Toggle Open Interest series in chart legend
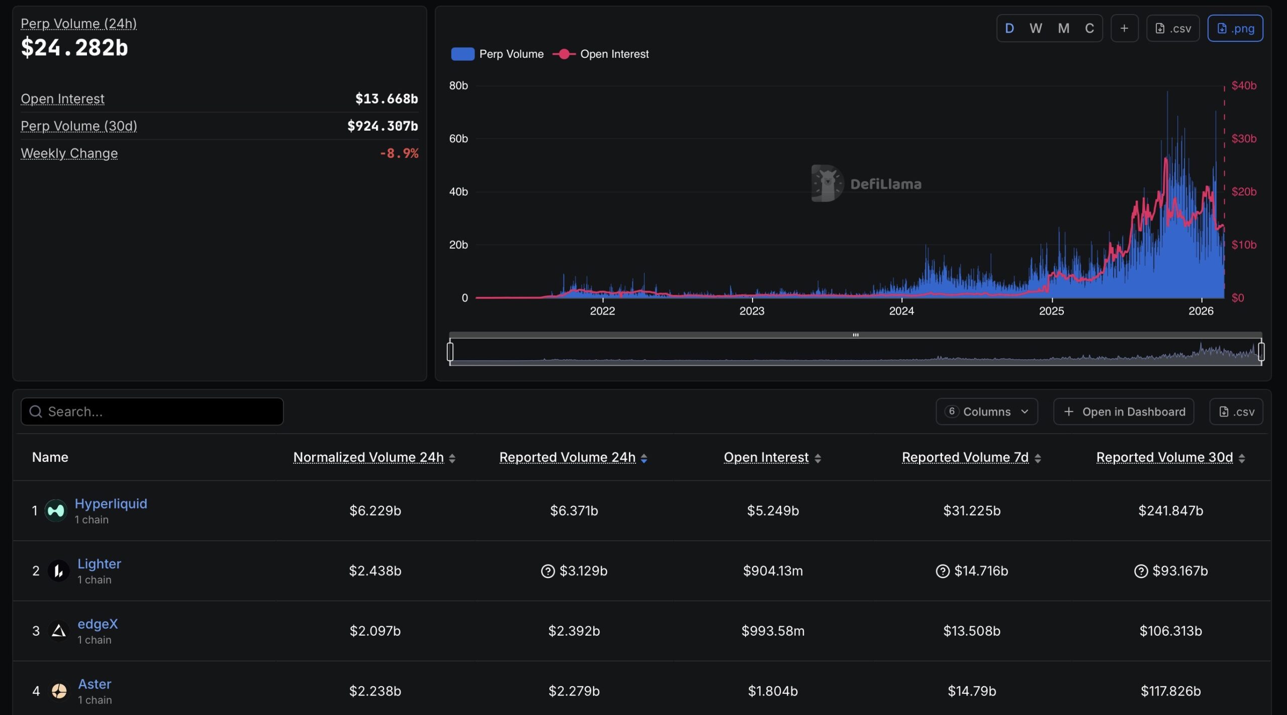The image size is (1287, 715). coord(601,54)
